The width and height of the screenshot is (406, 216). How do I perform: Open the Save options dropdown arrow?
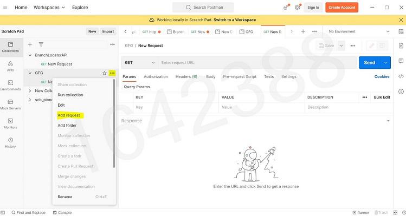[x=341, y=46]
